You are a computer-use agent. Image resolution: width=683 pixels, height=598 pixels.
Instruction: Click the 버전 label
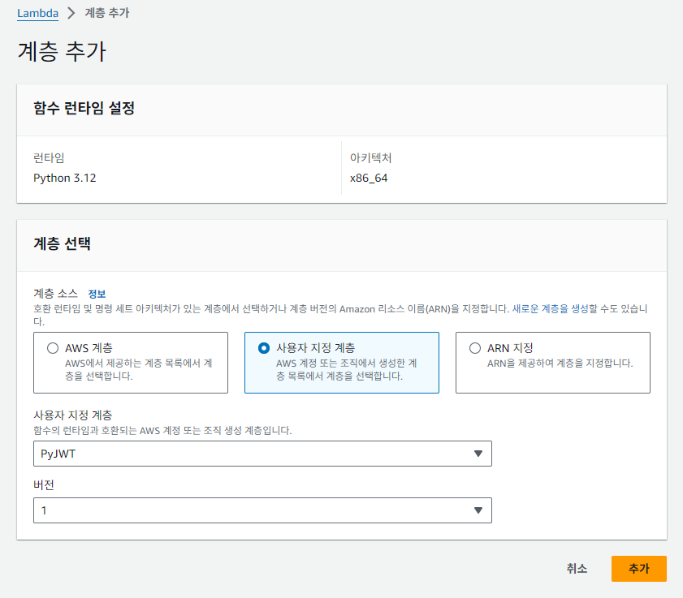tap(44, 484)
